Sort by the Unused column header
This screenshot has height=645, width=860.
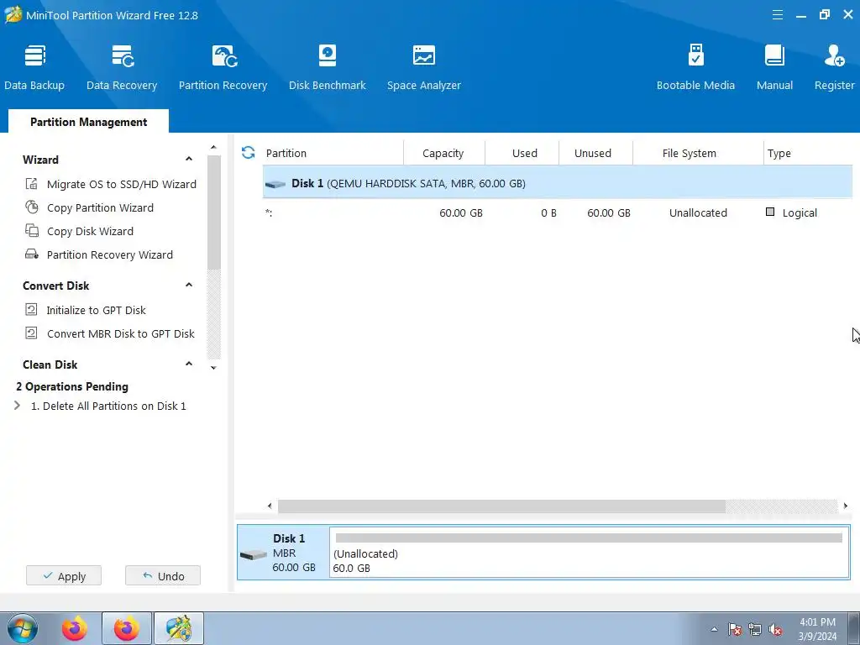click(x=595, y=153)
